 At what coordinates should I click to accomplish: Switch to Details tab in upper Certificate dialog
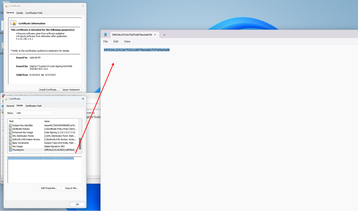(x=19, y=13)
